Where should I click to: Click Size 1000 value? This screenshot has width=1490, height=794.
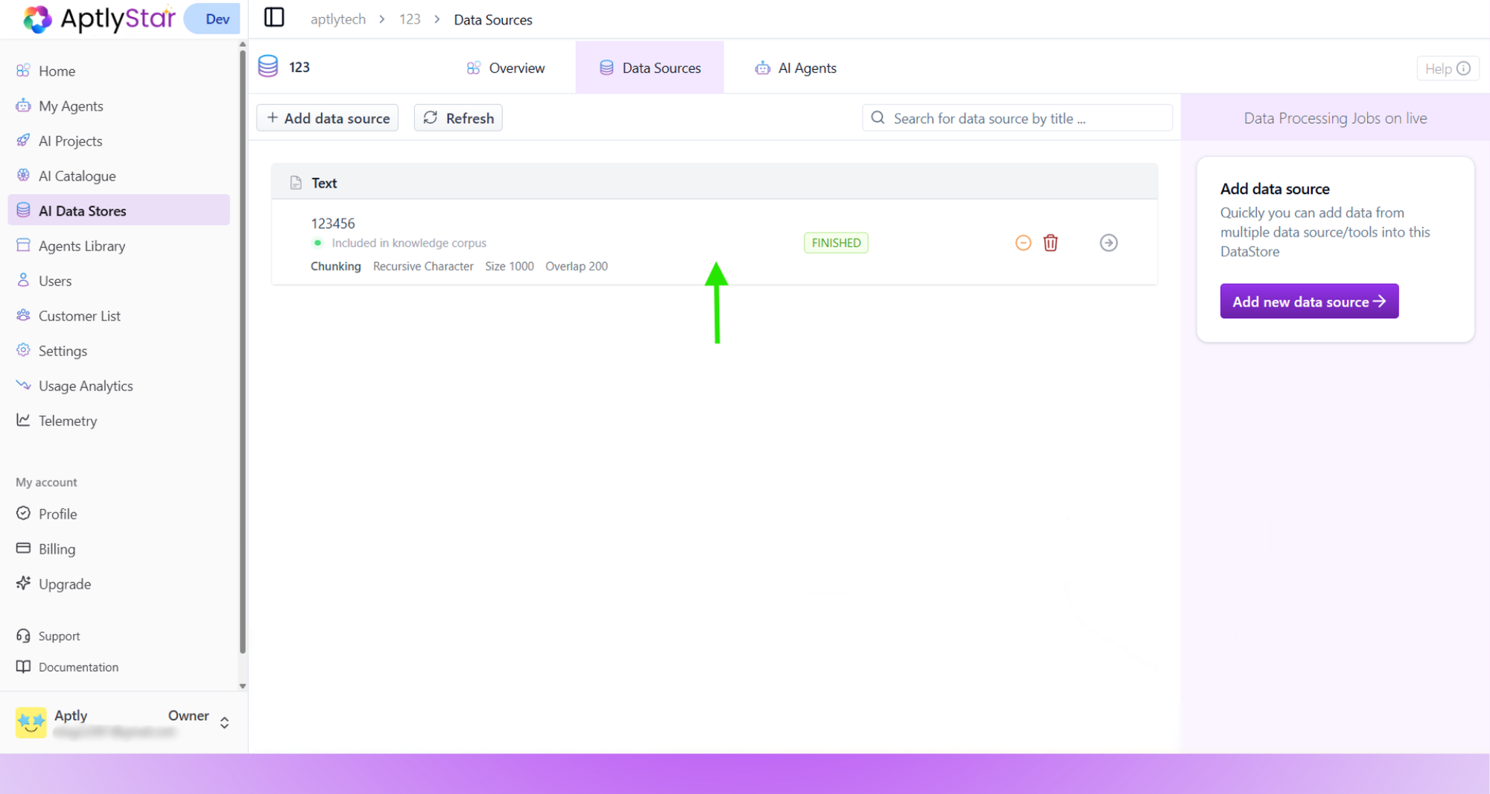pyautogui.click(x=510, y=267)
